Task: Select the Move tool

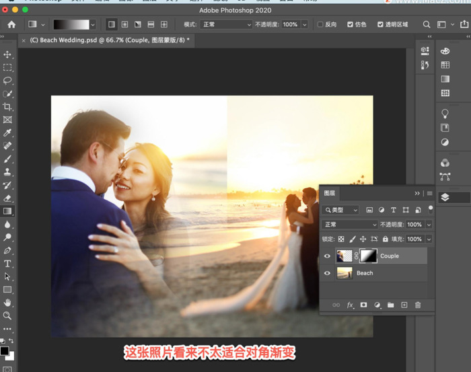Action: (x=7, y=54)
